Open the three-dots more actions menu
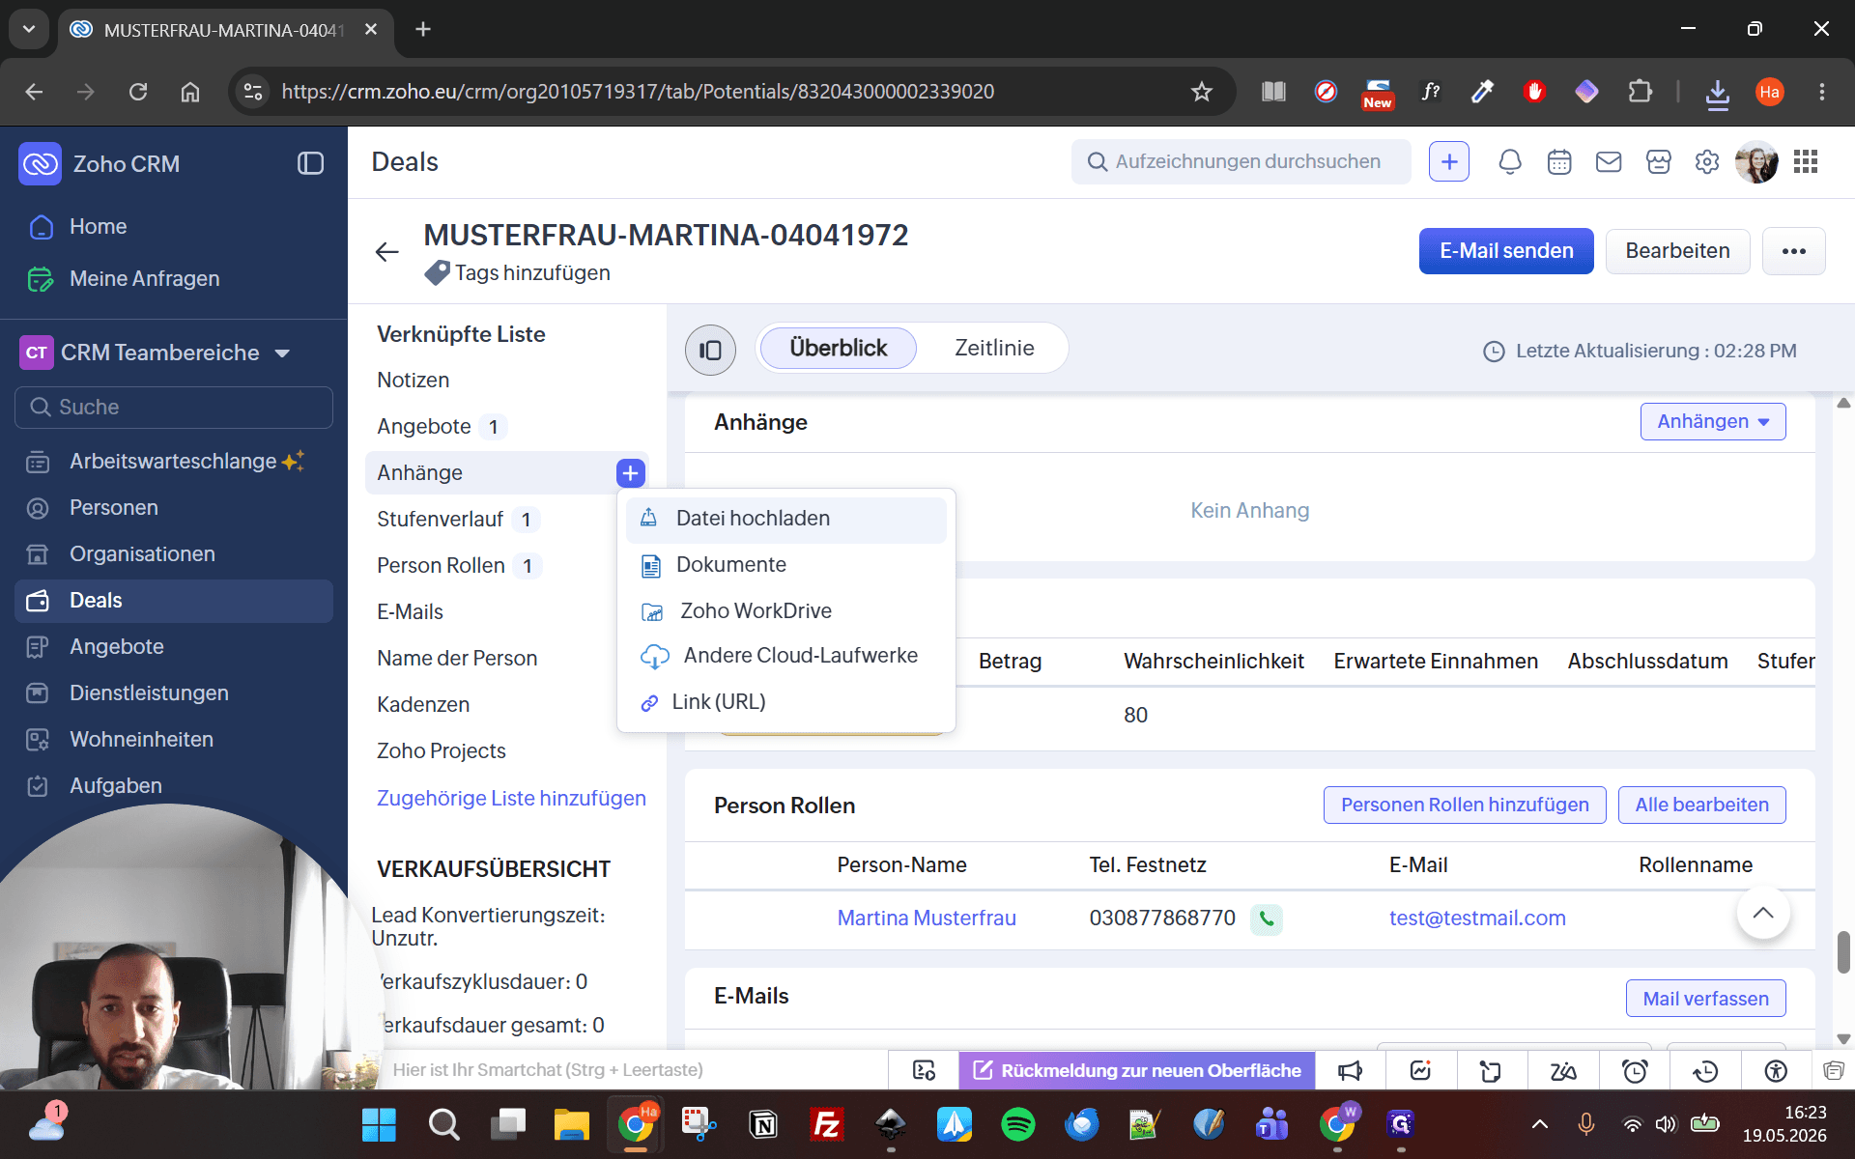The width and height of the screenshot is (1855, 1159). click(x=1794, y=251)
